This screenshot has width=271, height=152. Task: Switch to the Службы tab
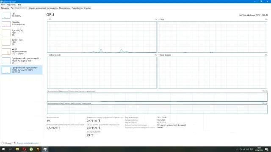coord(87,8)
